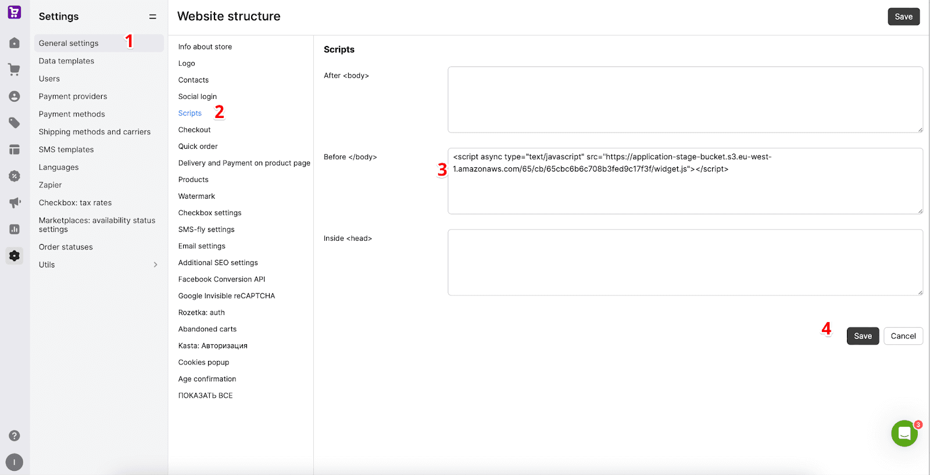Click resize handle of Before </body> textarea
Screen dimensions: 930x475
(x=920, y=211)
